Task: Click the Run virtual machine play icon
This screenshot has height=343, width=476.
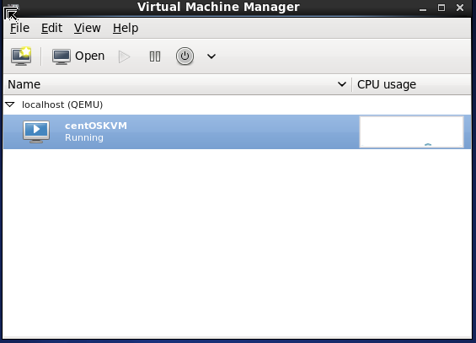Action: coord(124,56)
